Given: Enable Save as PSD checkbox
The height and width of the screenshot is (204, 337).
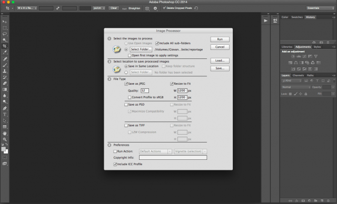Looking at the screenshot, I should (126, 105).
